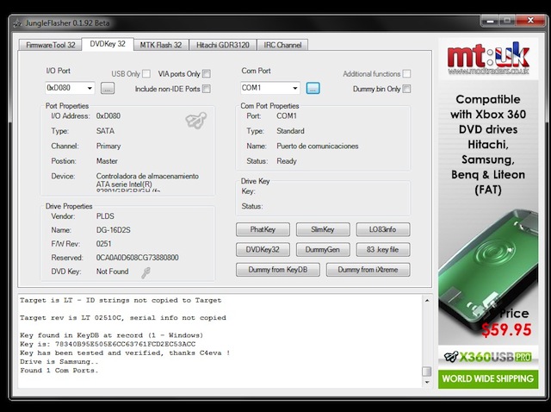Image resolution: width=551 pixels, height=412 pixels.
Task: Minimize the JungleFlasher window
Action: (490, 21)
